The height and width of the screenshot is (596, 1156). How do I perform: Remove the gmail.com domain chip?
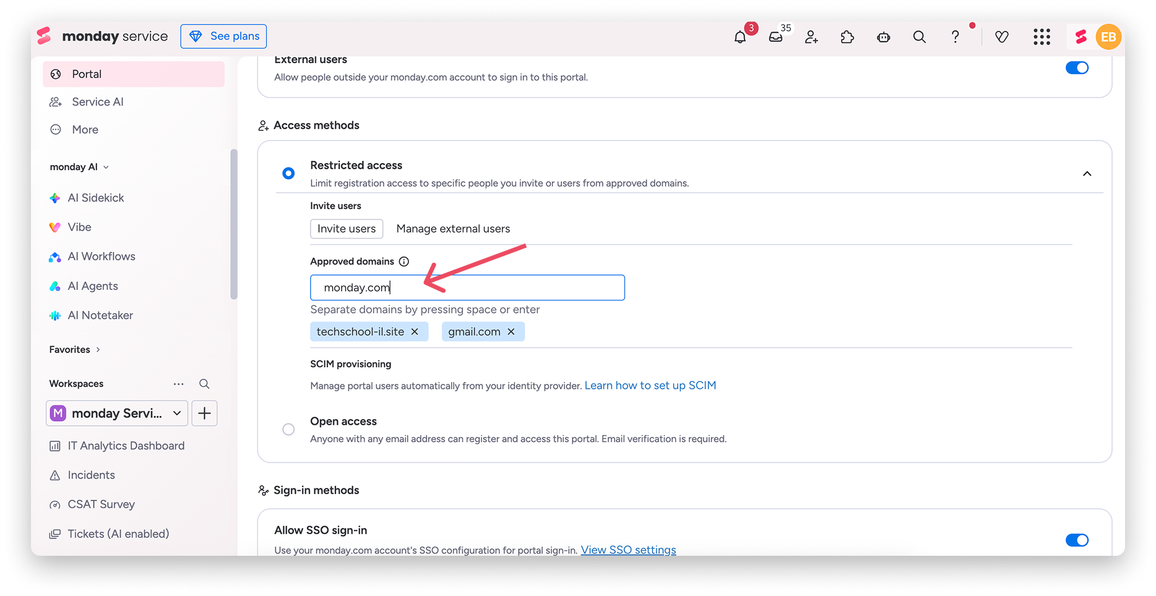(x=511, y=332)
